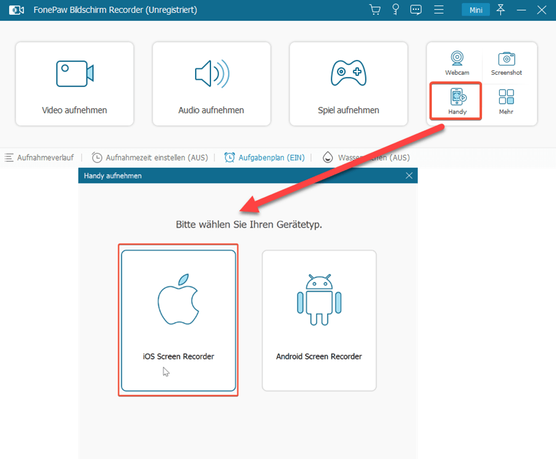The height and width of the screenshot is (459, 556).
Task: Take a Screenshot with camera icon
Action: click(507, 63)
